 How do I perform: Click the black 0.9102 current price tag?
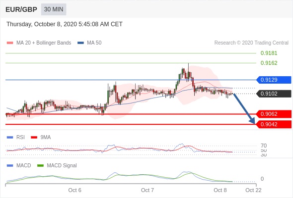274,94
